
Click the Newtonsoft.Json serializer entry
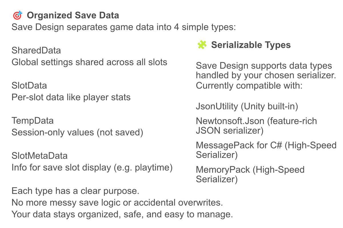tap(256, 126)
